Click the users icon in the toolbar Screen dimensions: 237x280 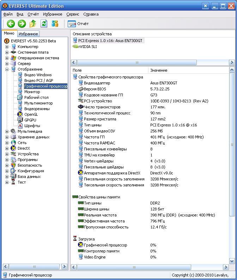[55, 24]
